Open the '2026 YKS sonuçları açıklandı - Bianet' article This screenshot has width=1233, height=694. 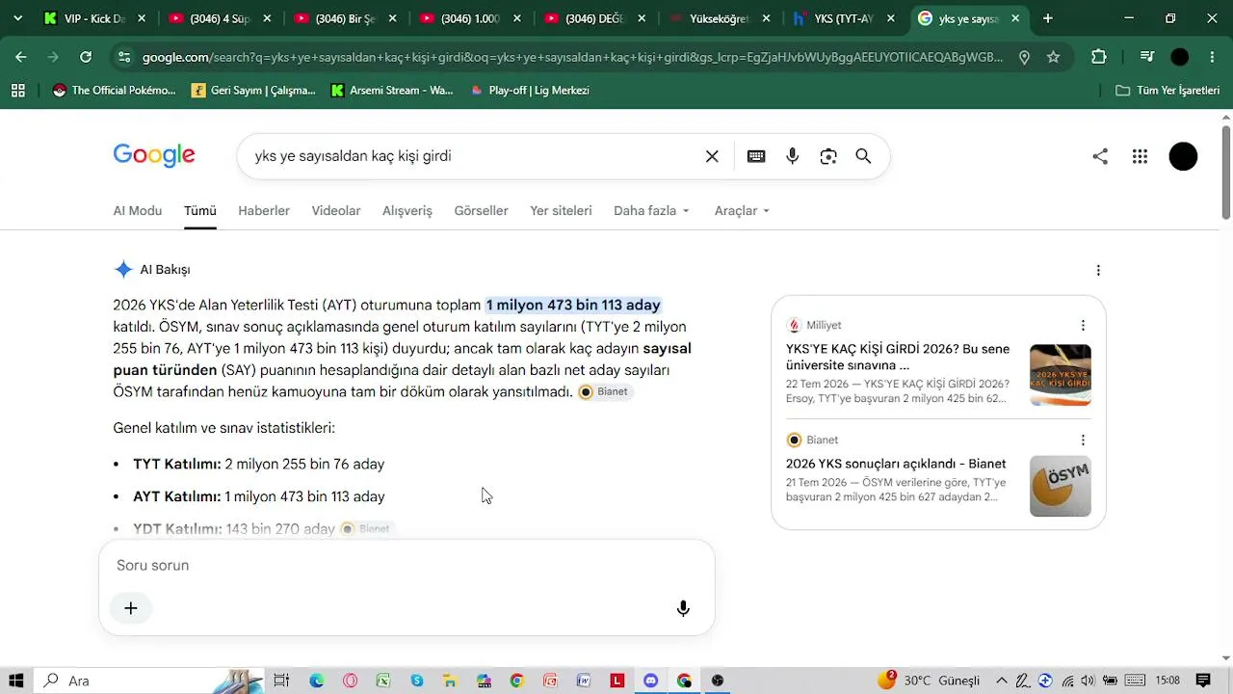tap(896, 464)
